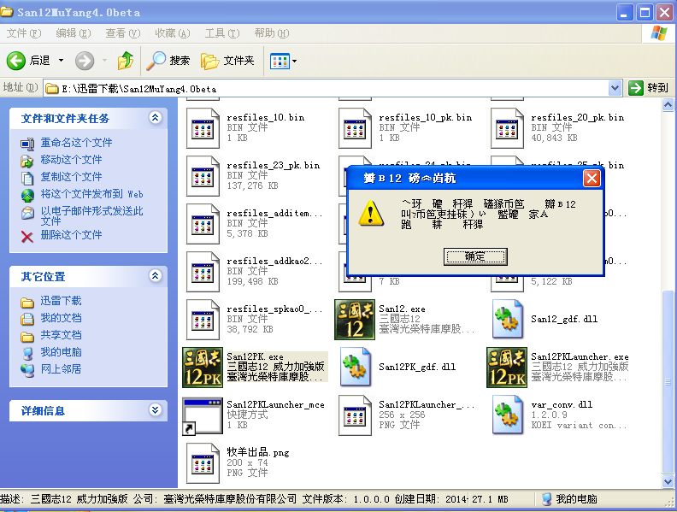The image size is (677, 512).
Task: Click the globe publish to Web icon
Action: (27, 196)
